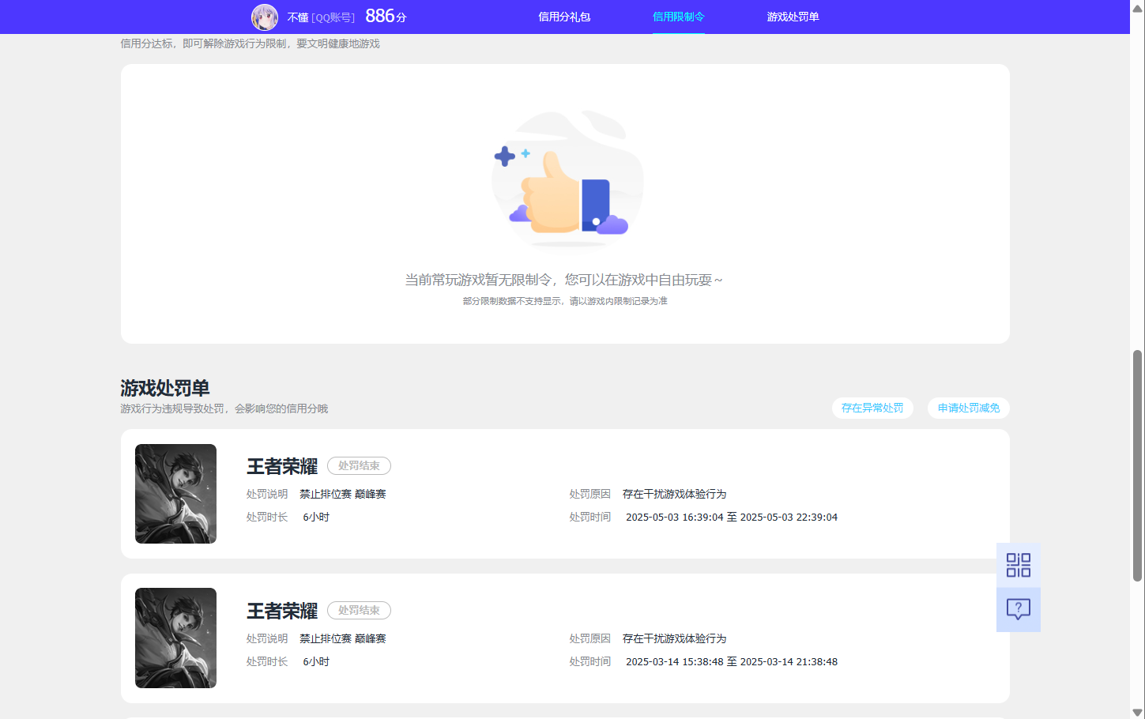Click the 禁止排位赛 颠峰赛 penalty description

(x=342, y=494)
